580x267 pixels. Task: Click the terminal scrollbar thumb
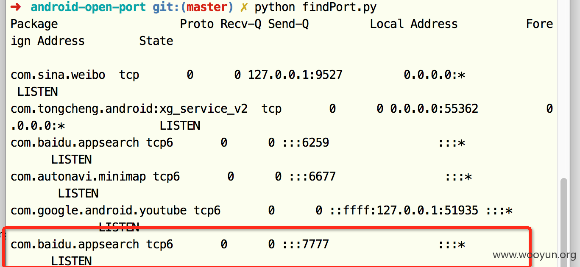coord(563,222)
